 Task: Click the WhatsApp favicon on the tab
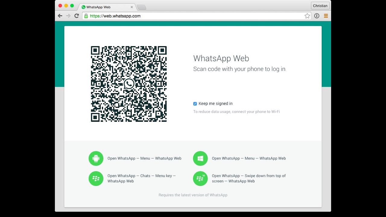(84, 7)
